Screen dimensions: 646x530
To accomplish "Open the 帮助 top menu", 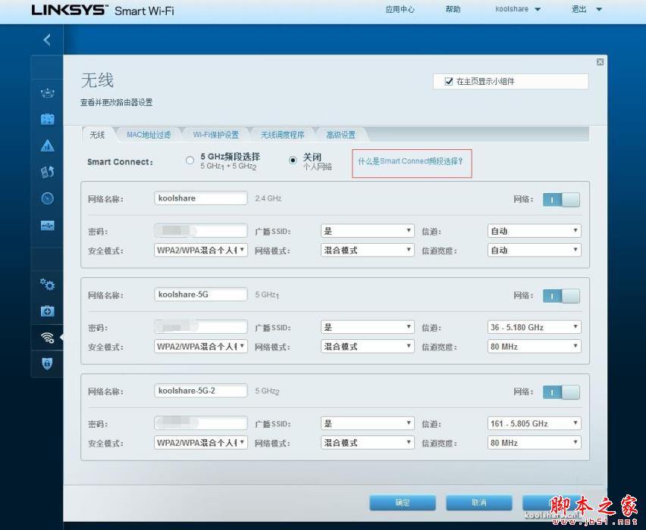I will pos(453,9).
